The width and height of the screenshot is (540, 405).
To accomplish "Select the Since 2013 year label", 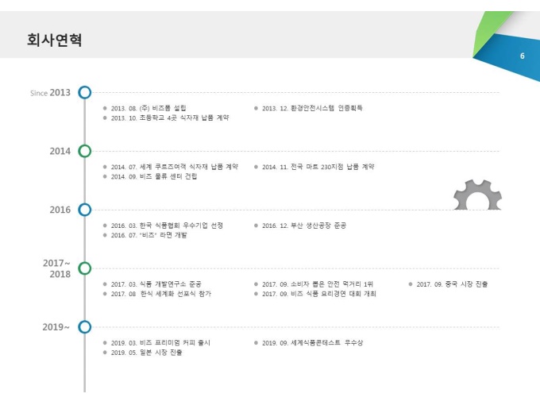I will pyautogui.click(x=50, y=93).
